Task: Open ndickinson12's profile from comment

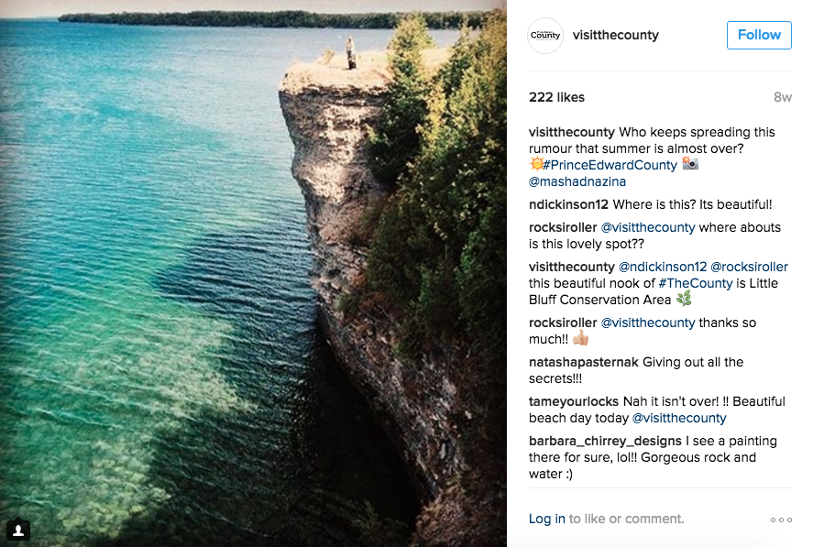Action: [x=568, y=204]
